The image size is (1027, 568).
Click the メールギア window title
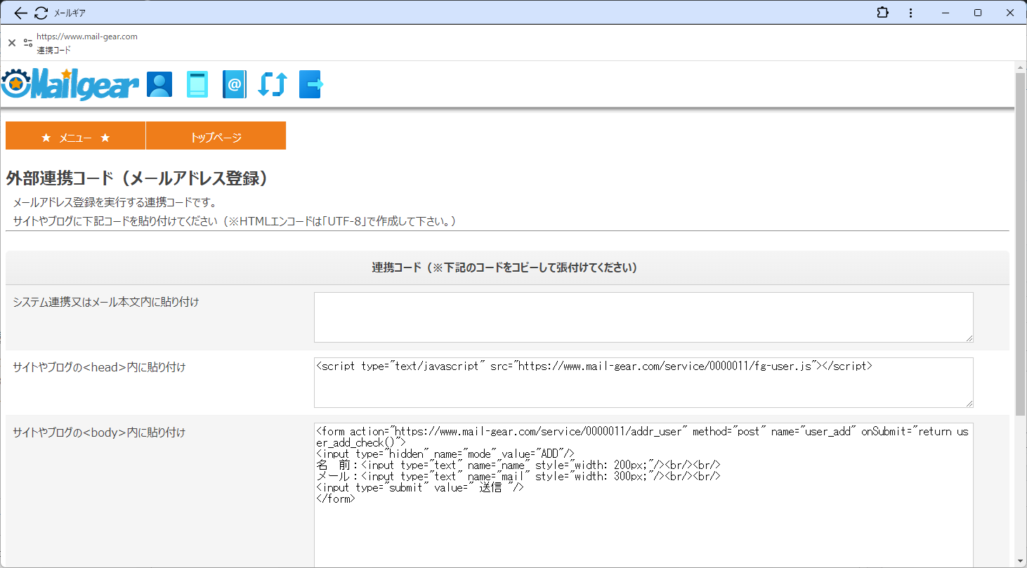[x=70, y=13]
